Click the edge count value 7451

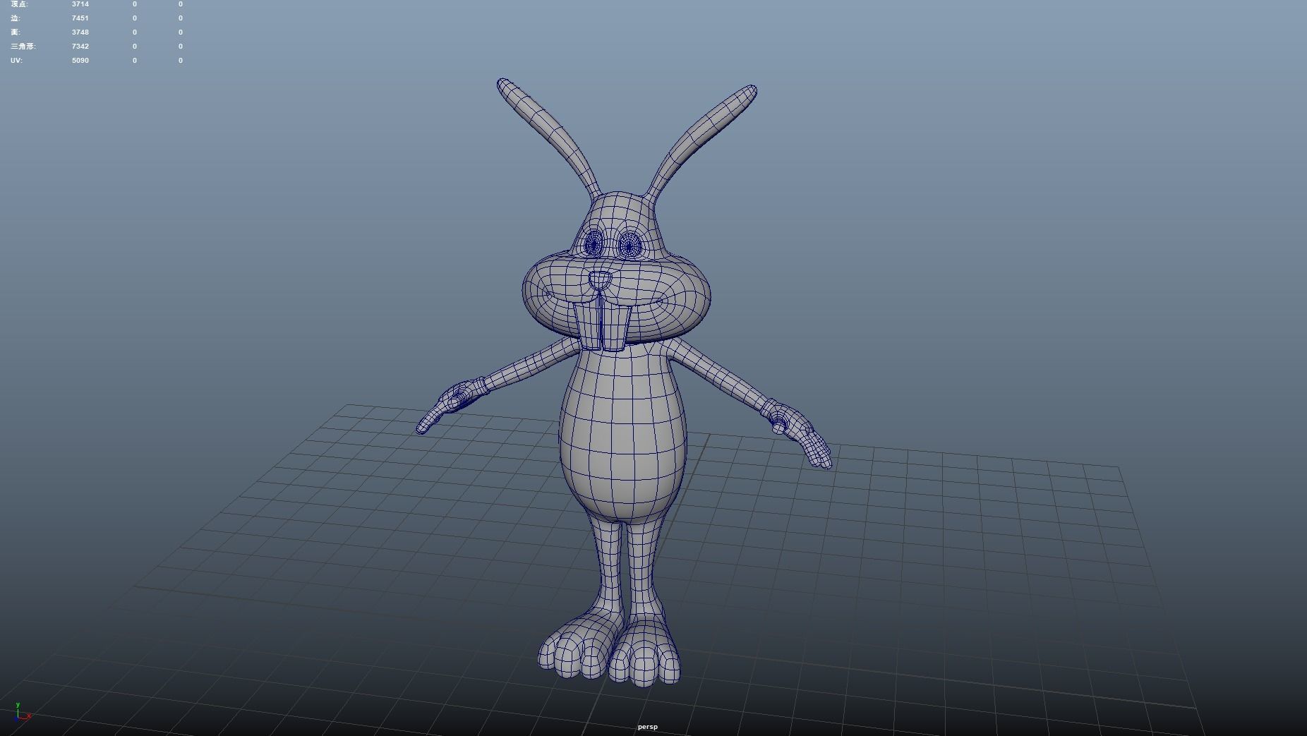click(80, 18)
